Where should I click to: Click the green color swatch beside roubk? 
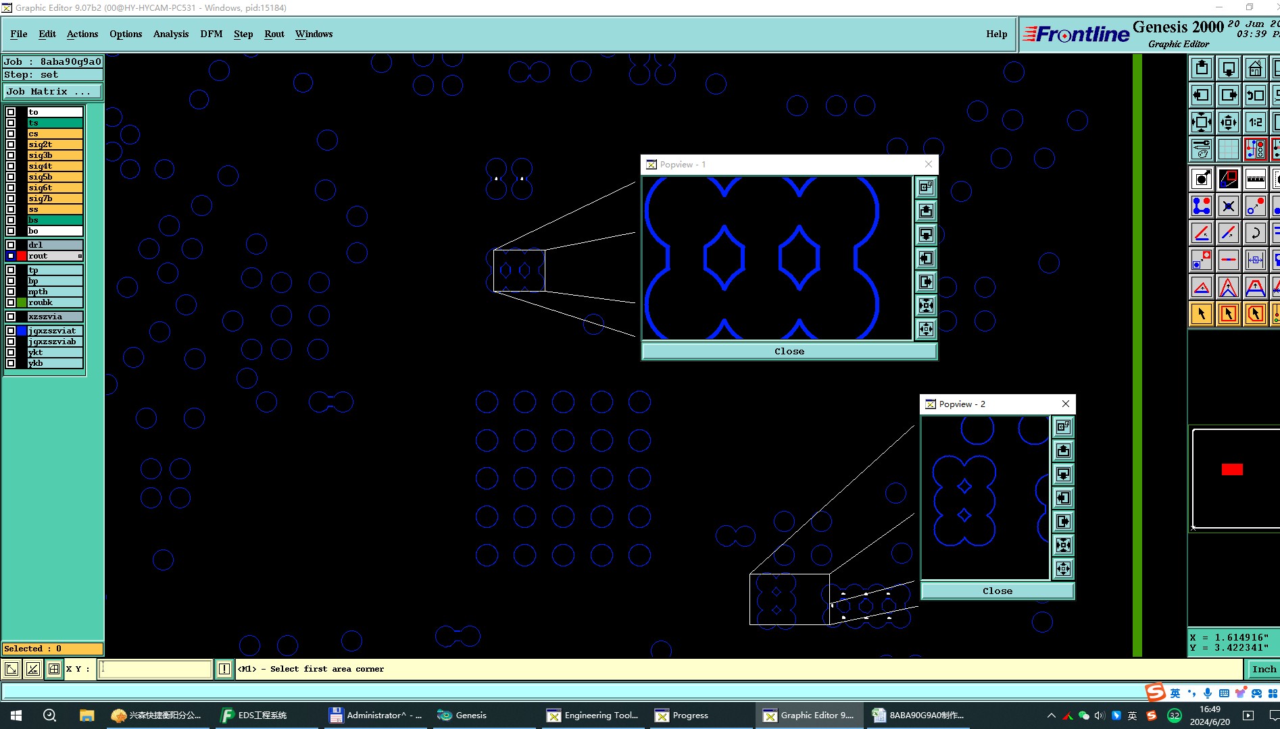(x=22, y=302)
